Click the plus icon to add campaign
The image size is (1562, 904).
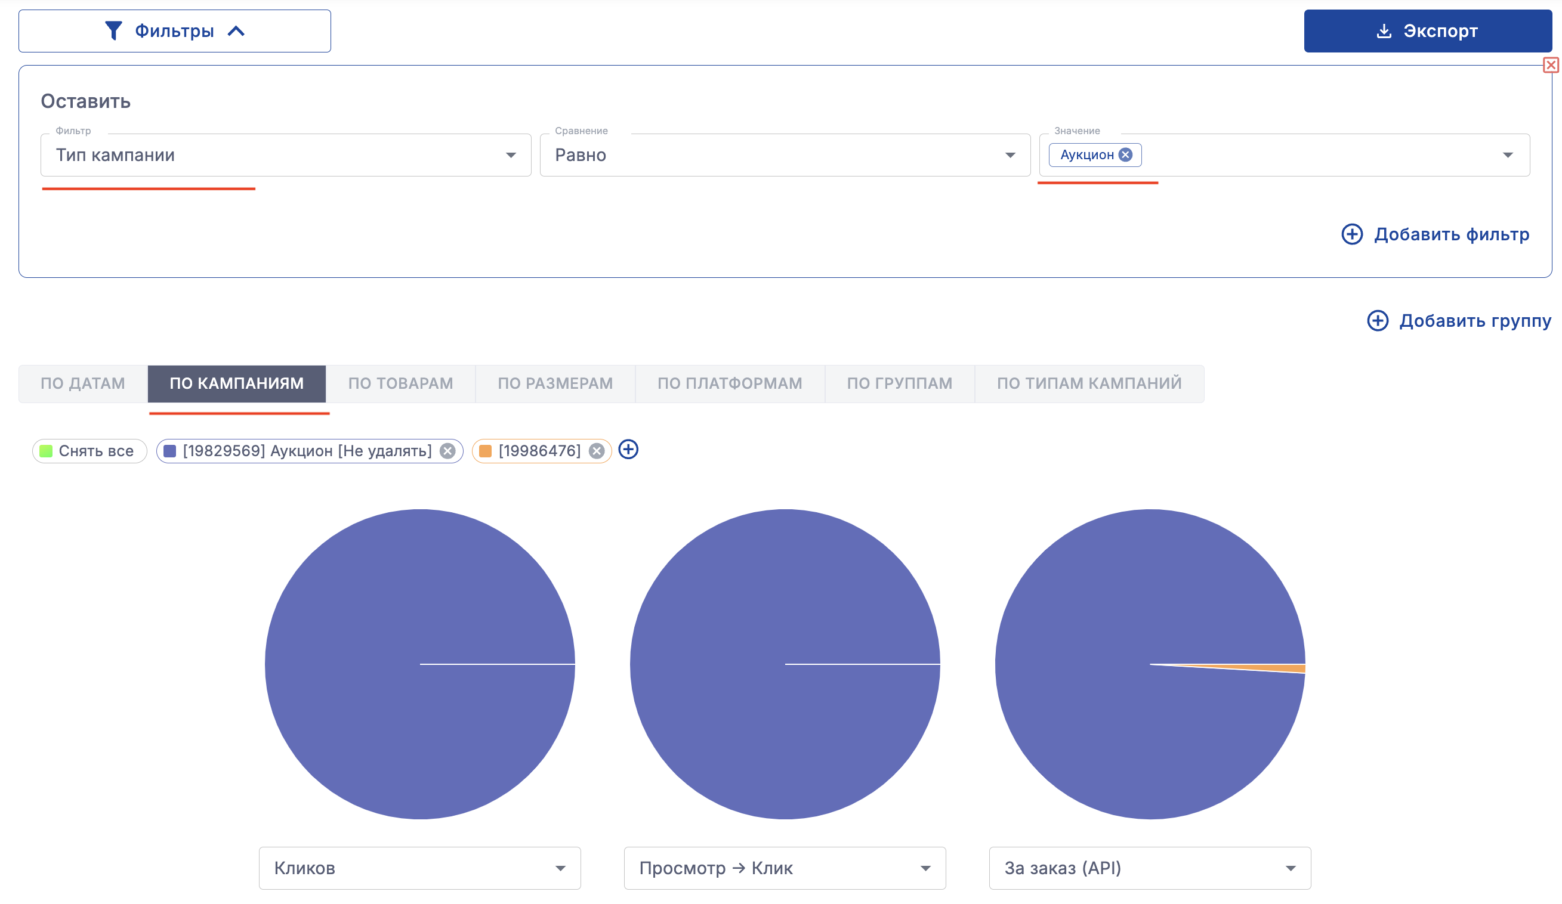(x=628, y=450)
